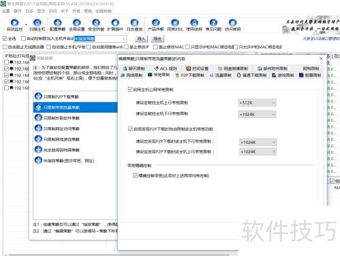Open the ACL 规则 tab

165,69
